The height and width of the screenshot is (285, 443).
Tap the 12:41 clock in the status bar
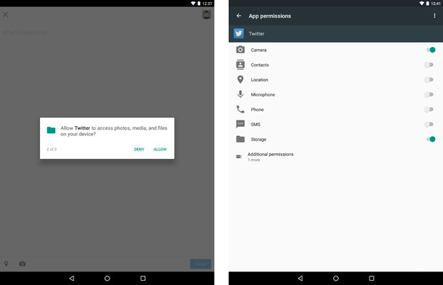(x=436, y=4)
